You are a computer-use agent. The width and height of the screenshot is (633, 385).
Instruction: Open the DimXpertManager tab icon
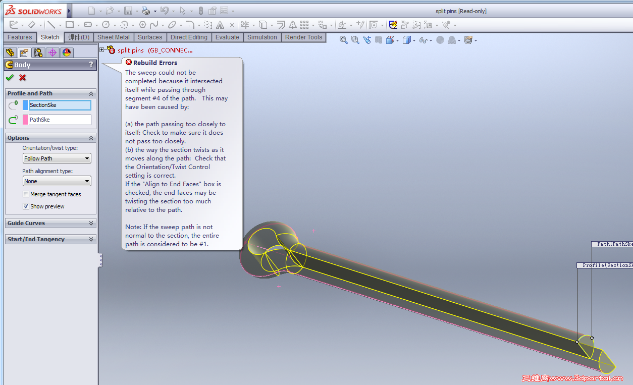point(52,52)
